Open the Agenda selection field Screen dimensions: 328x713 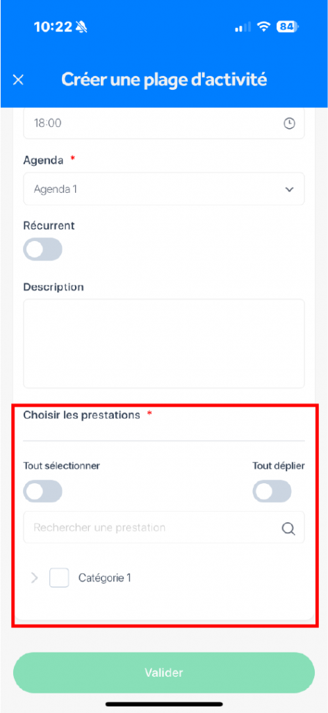[x=164, y=189]
